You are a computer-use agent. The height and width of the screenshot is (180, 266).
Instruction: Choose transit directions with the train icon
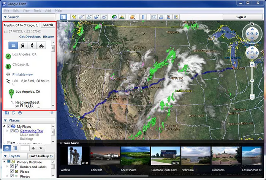pos(22,46)
